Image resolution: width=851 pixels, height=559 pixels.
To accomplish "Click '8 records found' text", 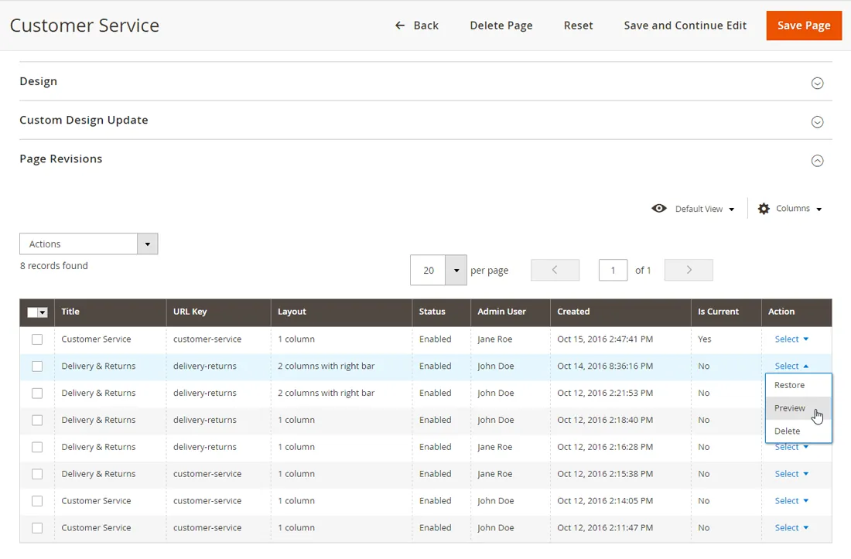I will click(x=53, y=266).
